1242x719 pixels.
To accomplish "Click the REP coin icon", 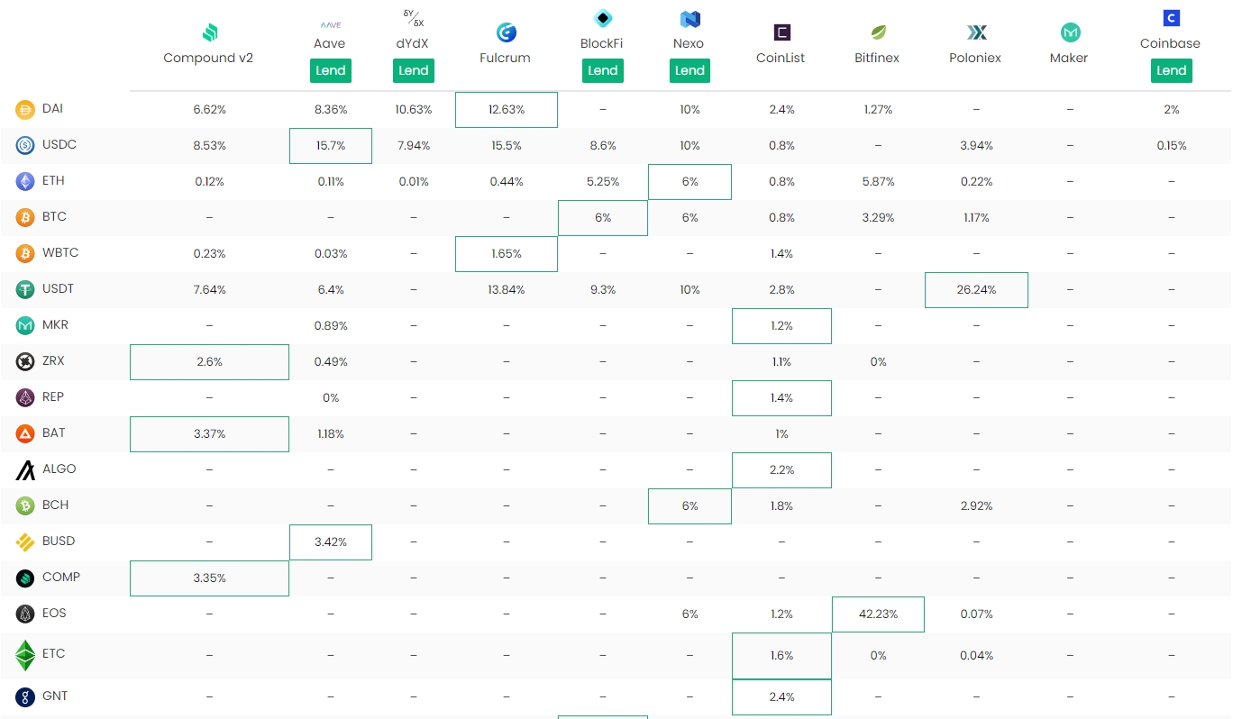I will click(x=25, y=397).
